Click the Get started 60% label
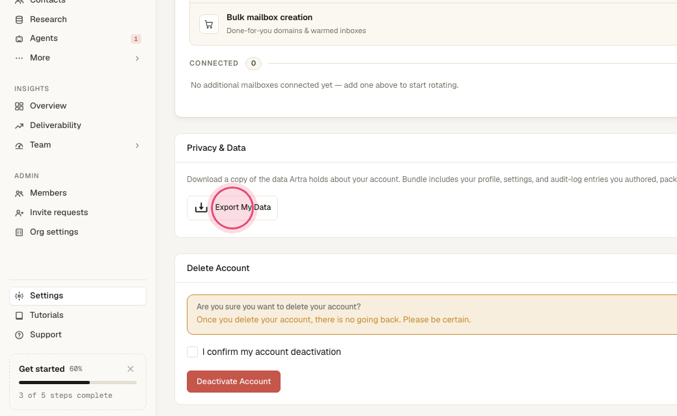 76,369
